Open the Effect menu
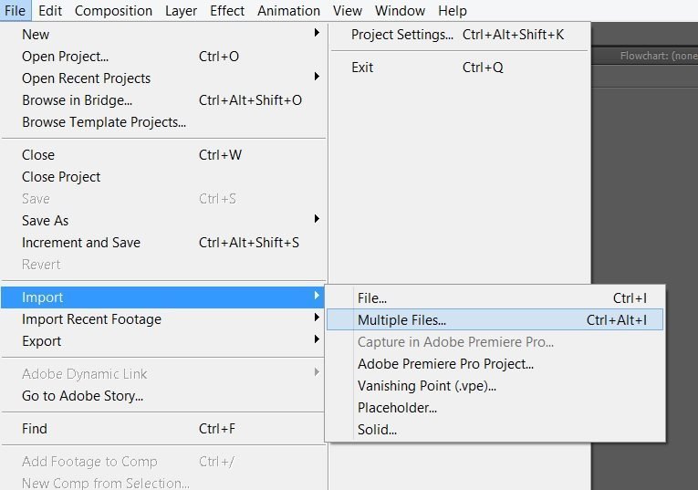The height and width of the screenshot is (490, 698). pos(227,11)
